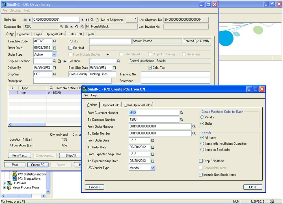Select the Vendor radio button

click(202, 117)
